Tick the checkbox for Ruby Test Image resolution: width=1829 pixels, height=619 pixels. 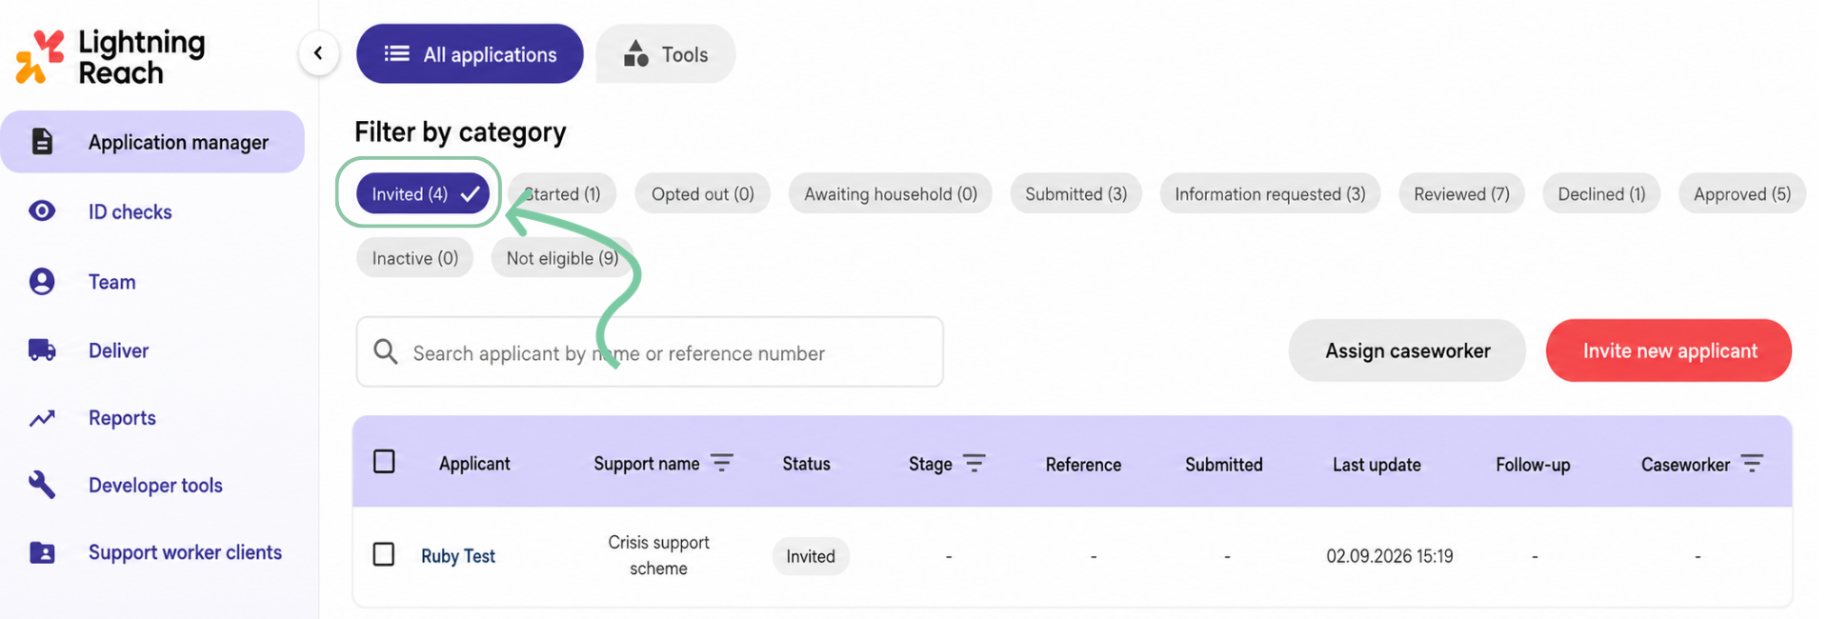384,554
